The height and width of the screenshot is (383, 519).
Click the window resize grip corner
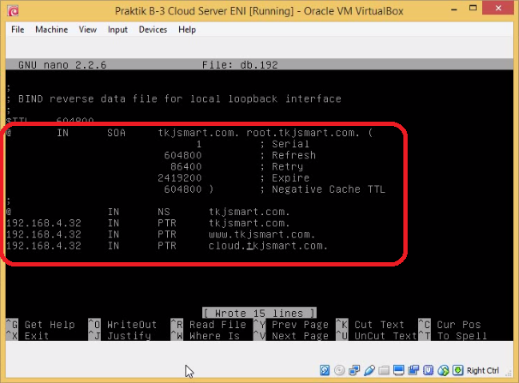[x=509, y=374]
